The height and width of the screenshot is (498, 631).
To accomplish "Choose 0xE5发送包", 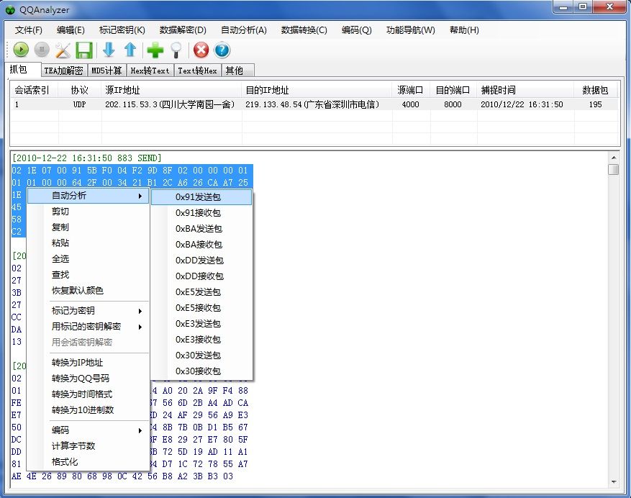I will (201, 292).
